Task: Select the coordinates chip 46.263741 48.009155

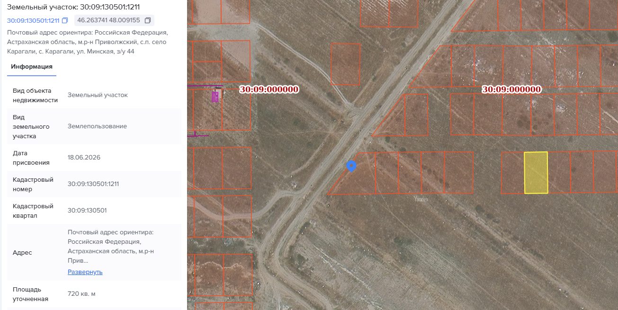Action: 114,20
